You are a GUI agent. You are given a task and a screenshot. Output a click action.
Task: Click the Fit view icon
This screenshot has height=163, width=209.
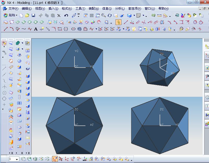85,16
